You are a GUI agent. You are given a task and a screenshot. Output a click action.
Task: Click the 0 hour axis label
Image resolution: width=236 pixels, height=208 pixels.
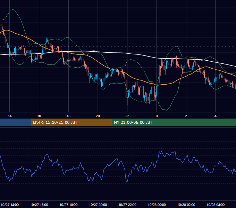157,116
